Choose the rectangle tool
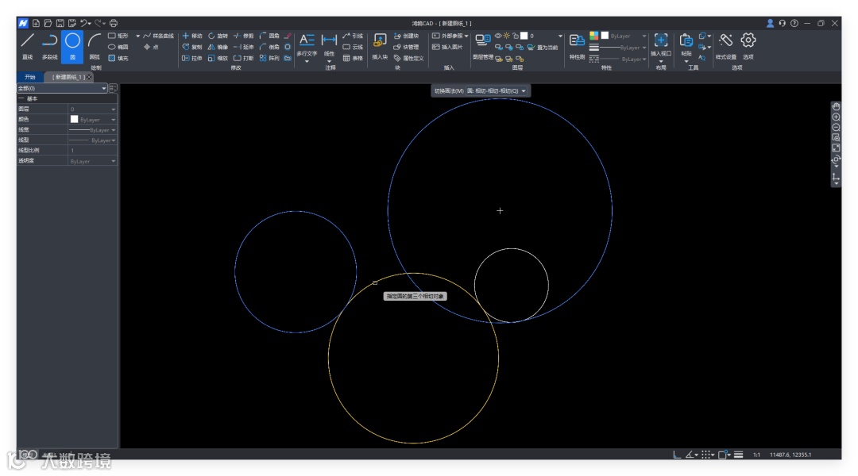This screenshot has height=476, width=858. click(x=118, y=36)
